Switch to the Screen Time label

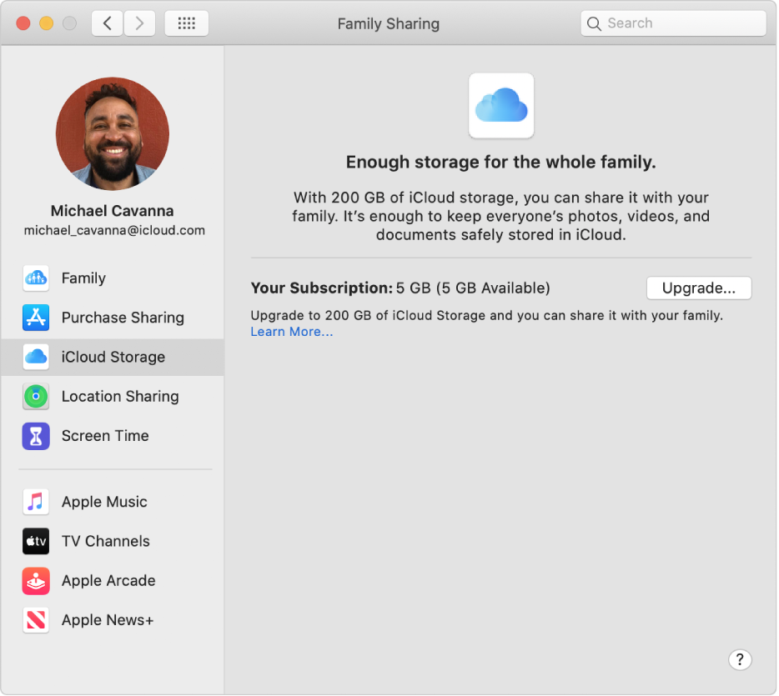(105, 436)
